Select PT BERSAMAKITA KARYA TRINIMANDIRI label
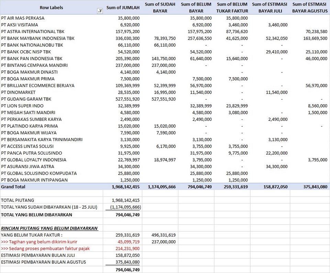This screenshot has height=273, width=330. 42,139
